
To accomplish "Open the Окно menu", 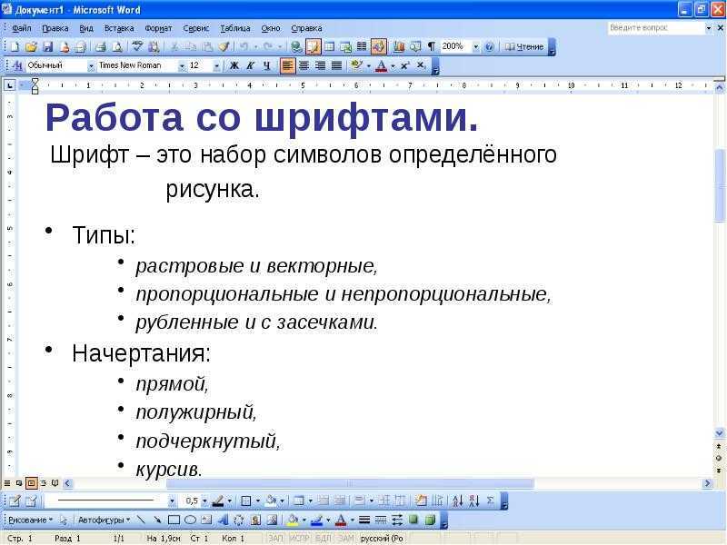I will click(271, 28).
